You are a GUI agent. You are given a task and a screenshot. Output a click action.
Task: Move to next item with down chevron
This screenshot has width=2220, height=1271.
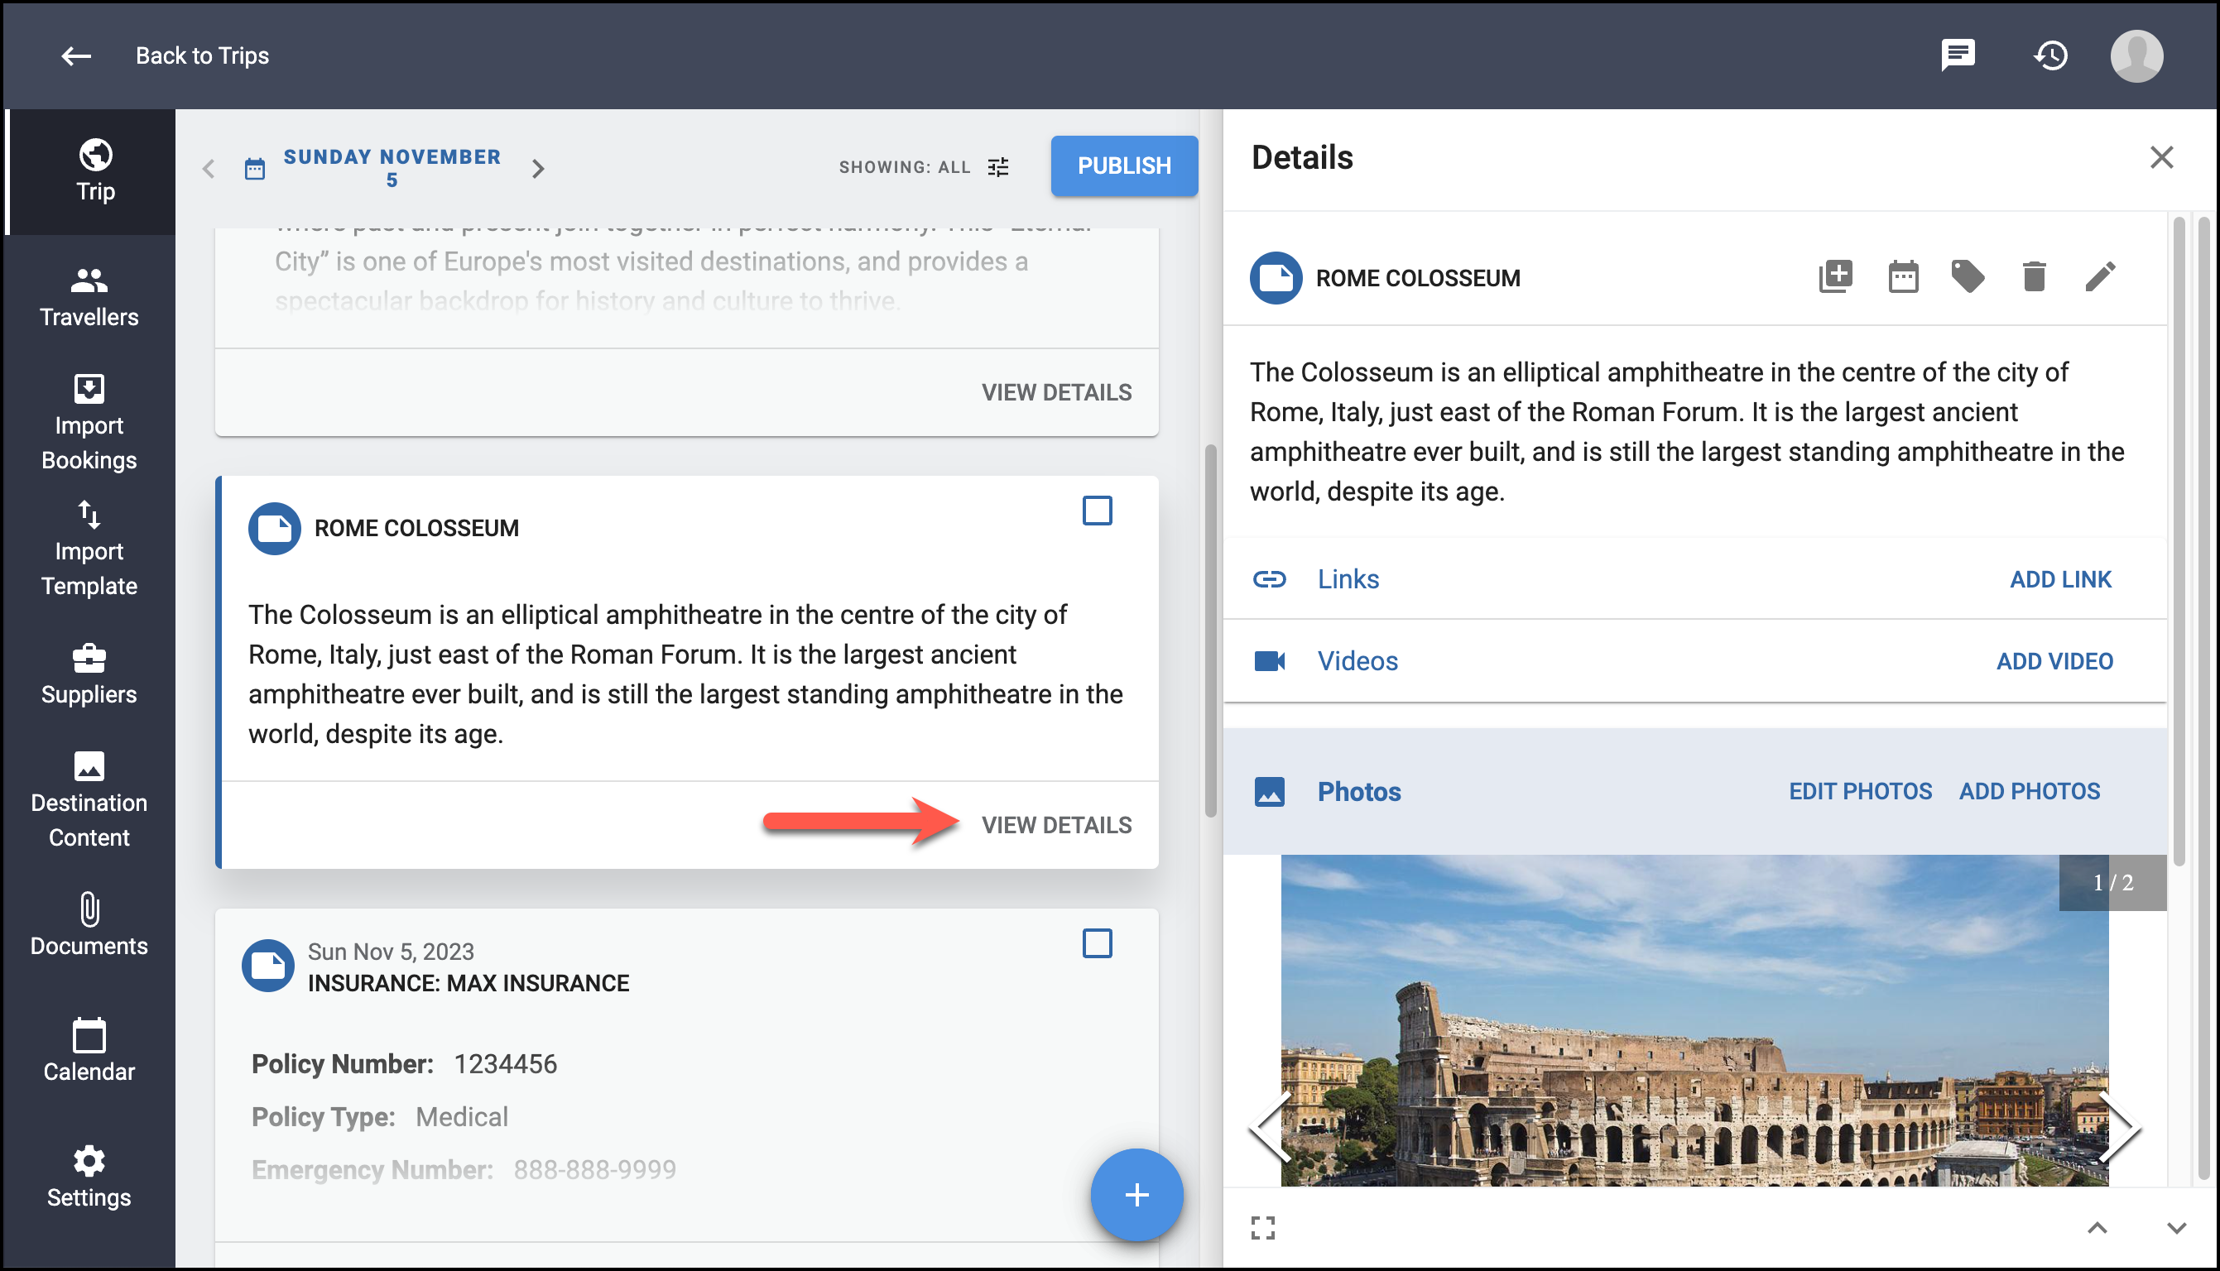(x=2176, y=1227)
